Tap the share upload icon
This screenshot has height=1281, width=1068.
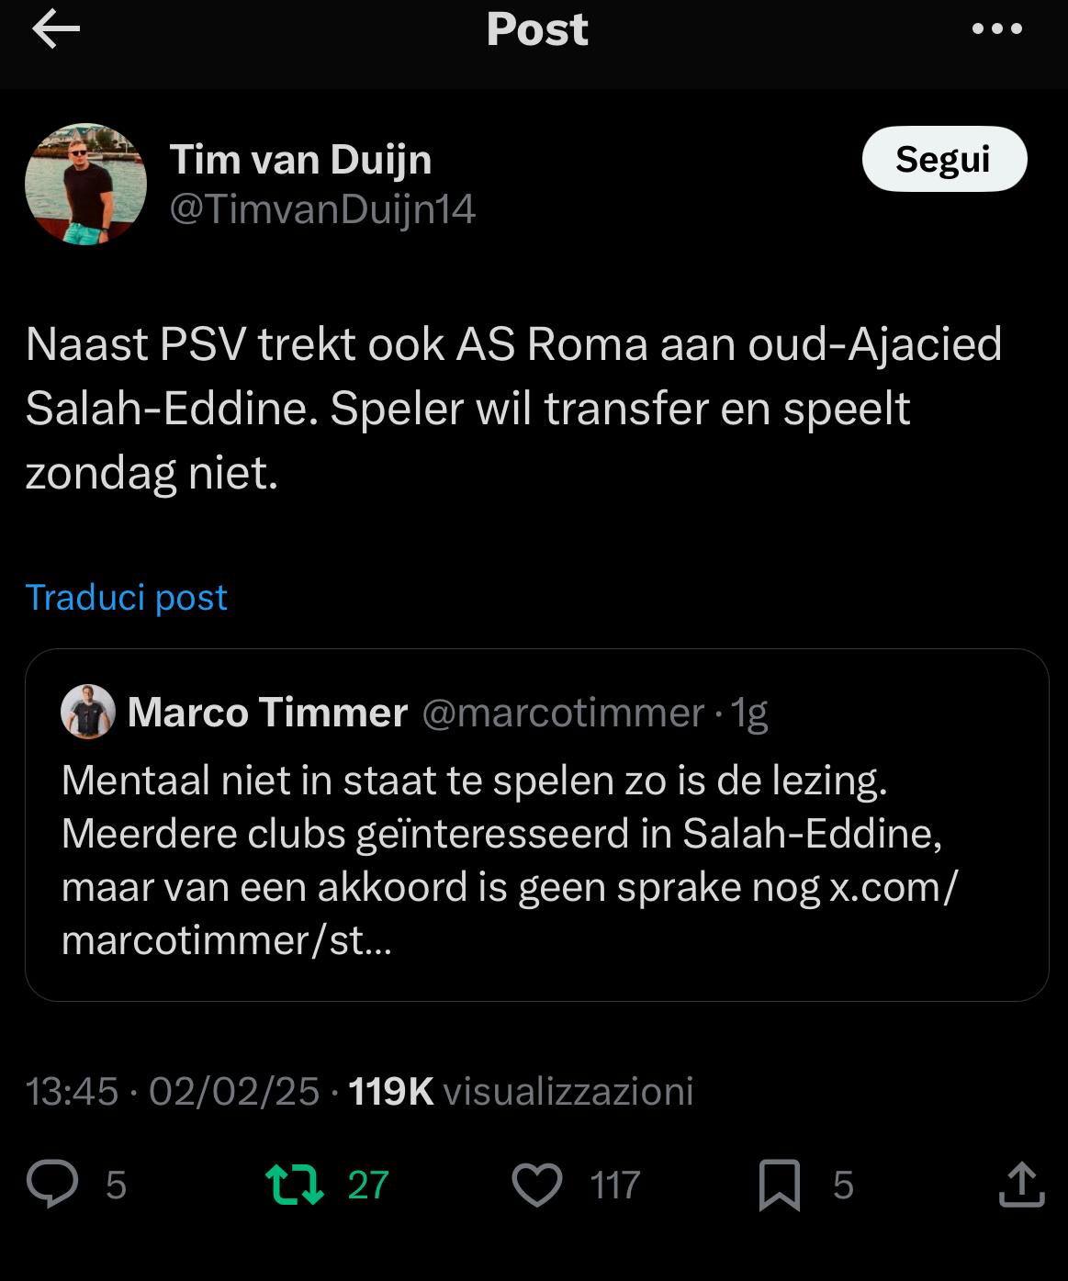[x=1021, y=1184]
